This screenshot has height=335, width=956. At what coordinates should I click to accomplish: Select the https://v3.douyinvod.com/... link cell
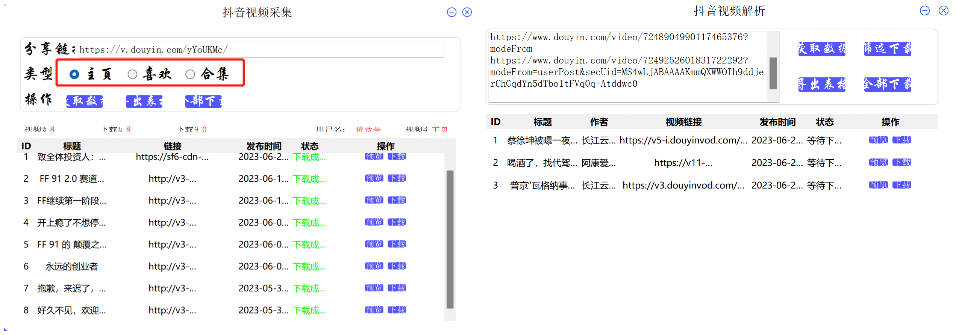pyautogui.click(x=683, y=185)
